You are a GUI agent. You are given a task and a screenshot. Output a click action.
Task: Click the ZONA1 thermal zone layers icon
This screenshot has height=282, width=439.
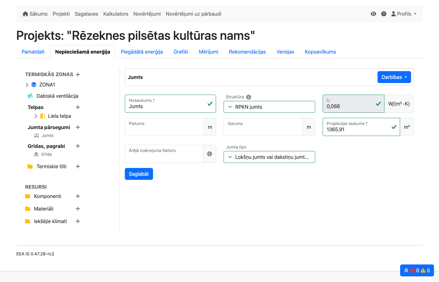click(34, 85)
